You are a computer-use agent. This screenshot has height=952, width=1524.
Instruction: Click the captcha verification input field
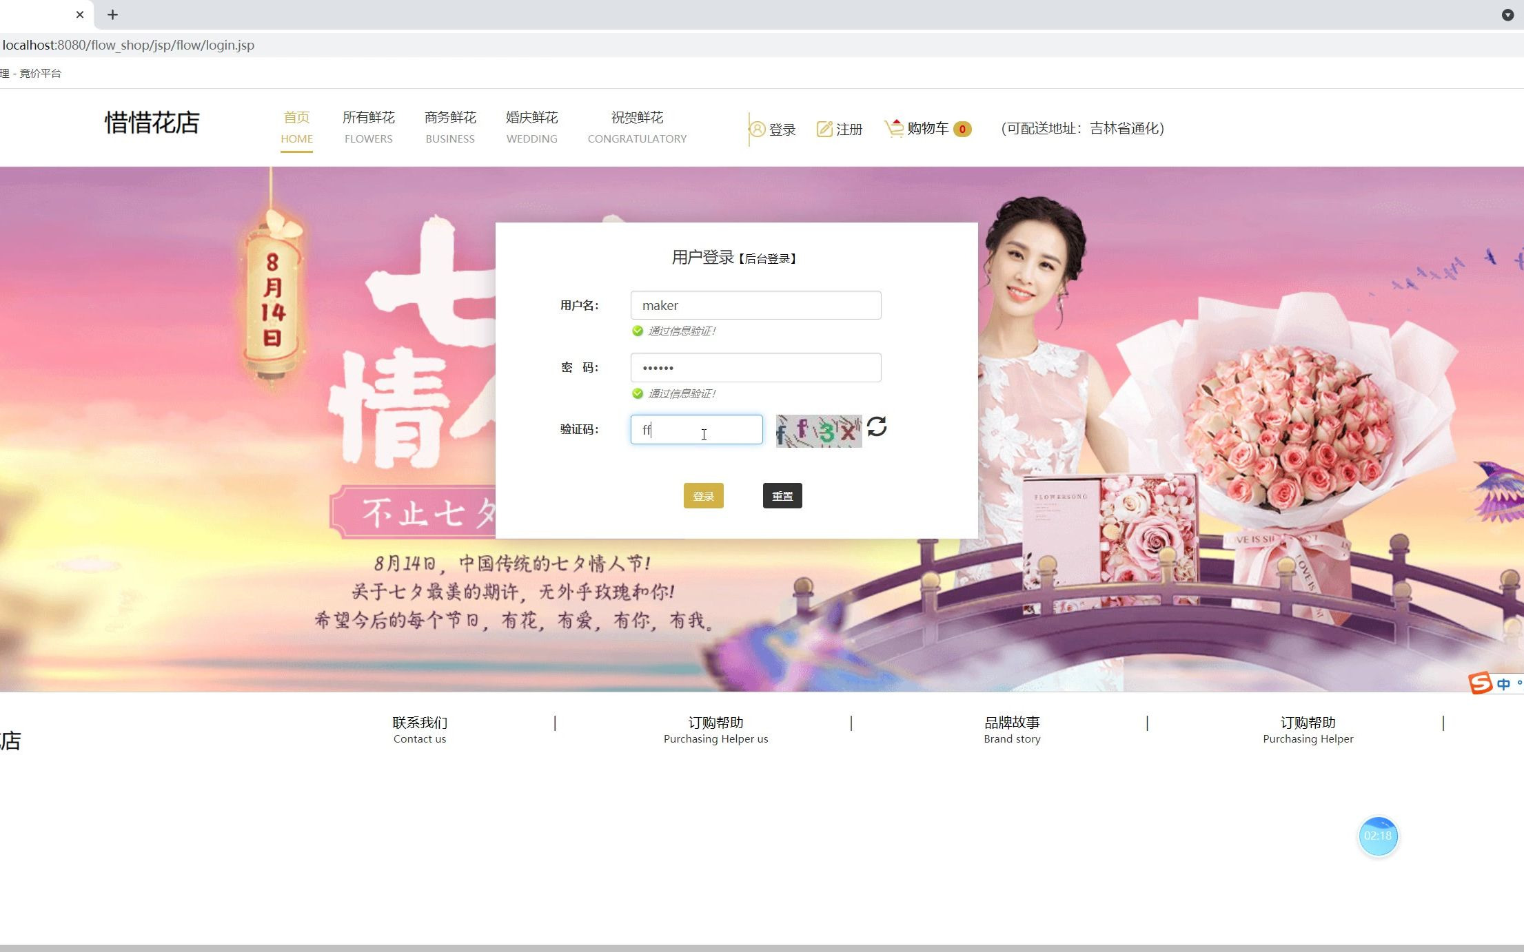pos(697,429)
